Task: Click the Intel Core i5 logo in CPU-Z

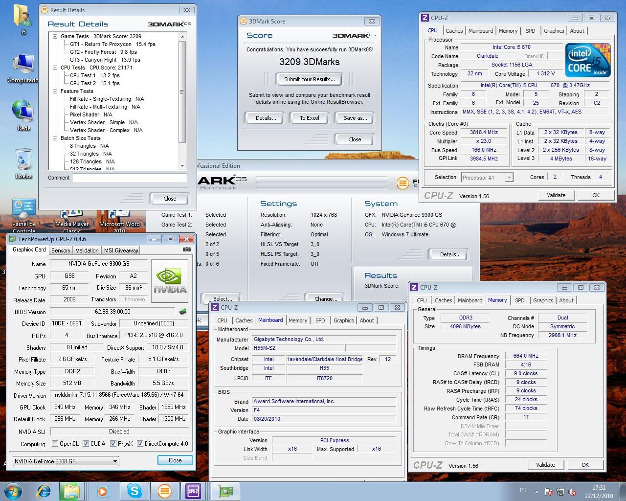Action: (587, 60)
